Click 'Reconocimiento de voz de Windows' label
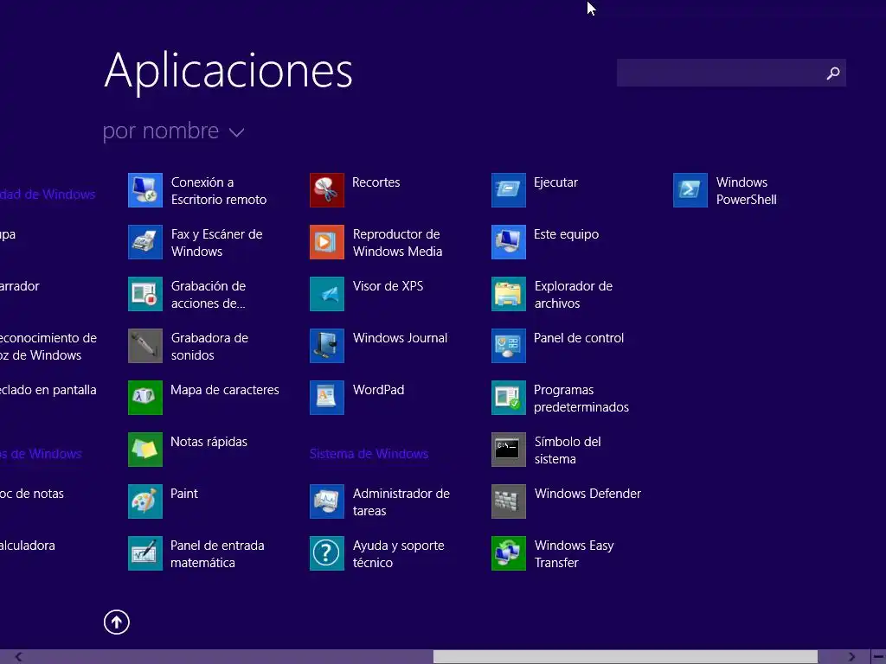Screen dimensions: 886x664 click(48, 347)
